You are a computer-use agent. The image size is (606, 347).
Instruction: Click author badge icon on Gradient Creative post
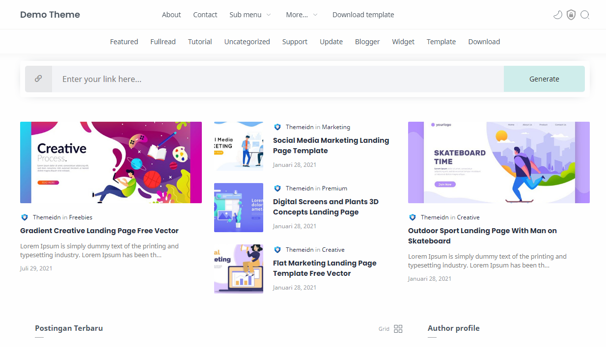point(25,217)
